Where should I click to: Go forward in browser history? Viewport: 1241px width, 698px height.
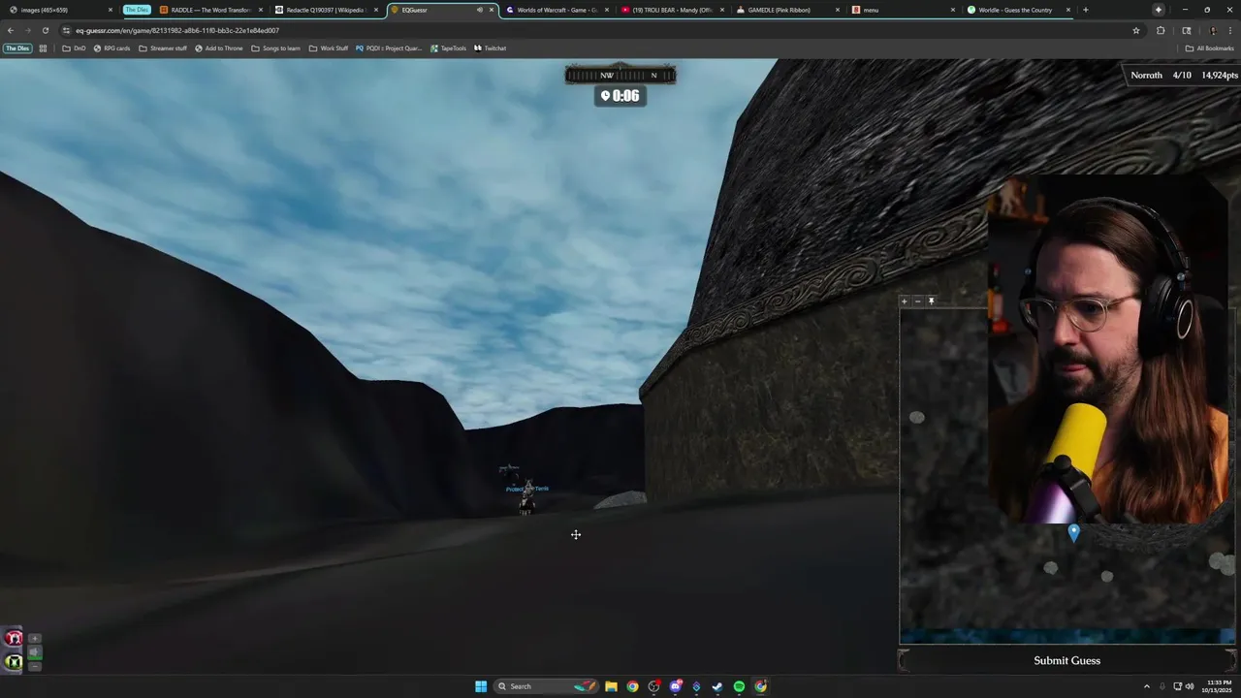click(27, 30)
